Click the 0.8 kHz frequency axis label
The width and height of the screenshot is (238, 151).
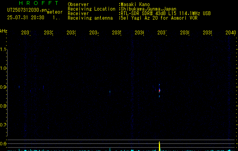pyautogui.click(x=4, y=106)
